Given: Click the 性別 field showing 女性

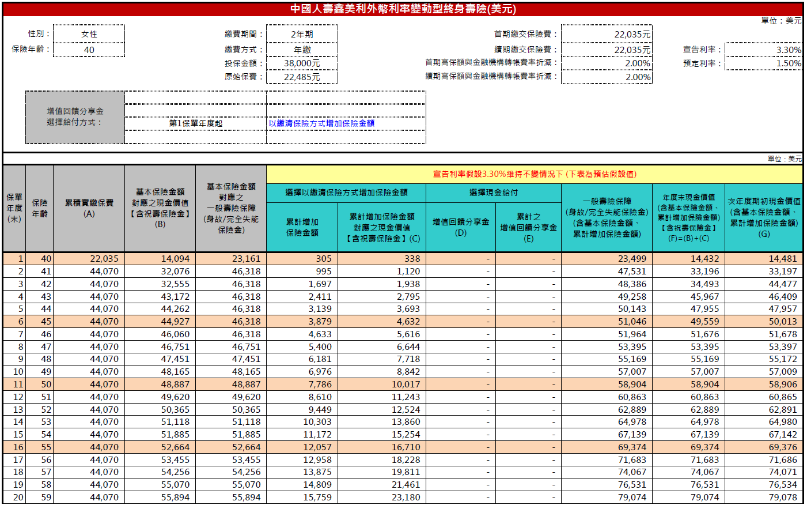Looking at the screenshot, I should click(x=89, y=34).
